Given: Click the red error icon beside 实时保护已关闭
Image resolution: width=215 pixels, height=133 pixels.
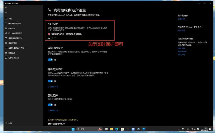Looking at the screenshot, I should coord(49,34).
